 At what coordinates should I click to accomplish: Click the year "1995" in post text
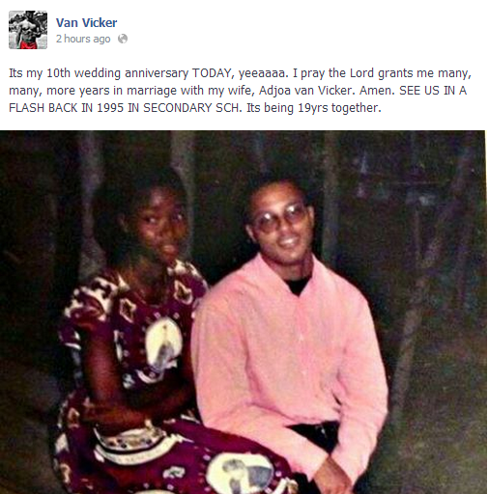pyautogui.click(x=110, y=108)
